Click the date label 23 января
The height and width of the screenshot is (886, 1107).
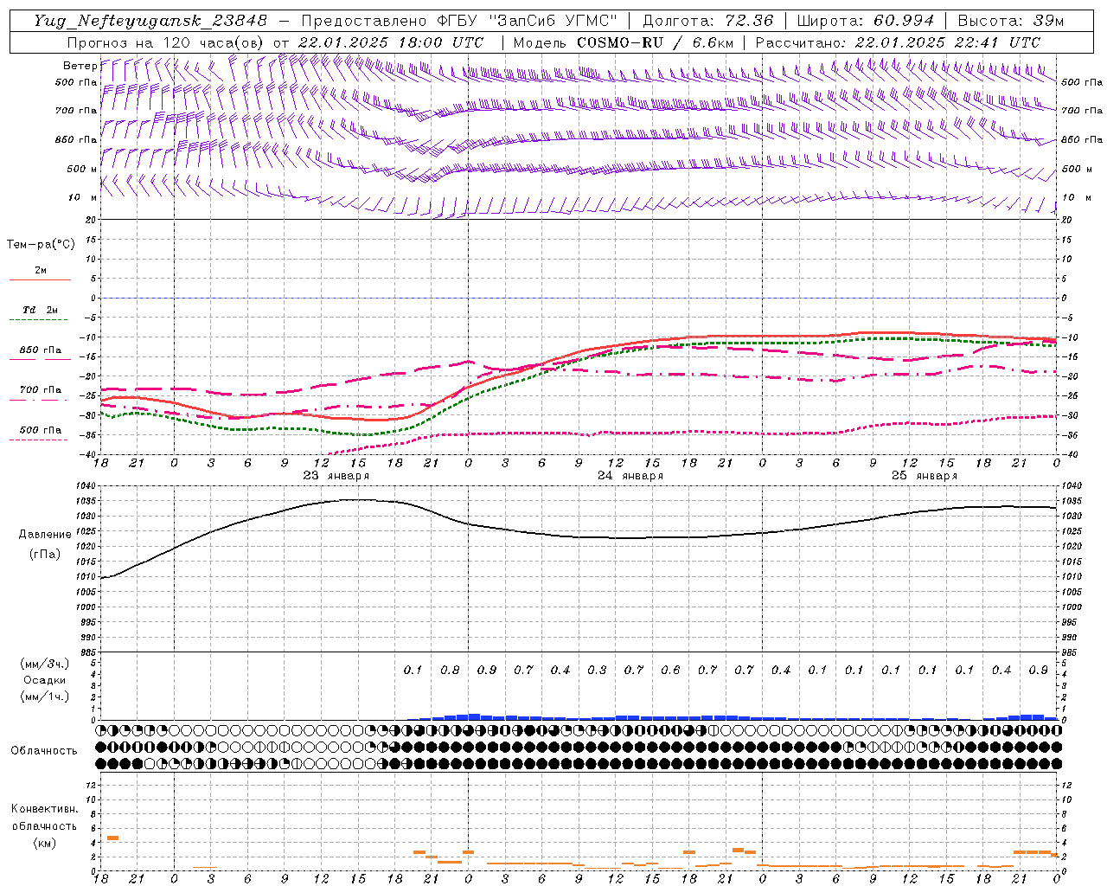click(x=336, y=476)
